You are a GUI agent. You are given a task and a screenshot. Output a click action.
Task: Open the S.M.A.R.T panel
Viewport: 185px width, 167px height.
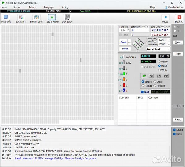point(21,18)
